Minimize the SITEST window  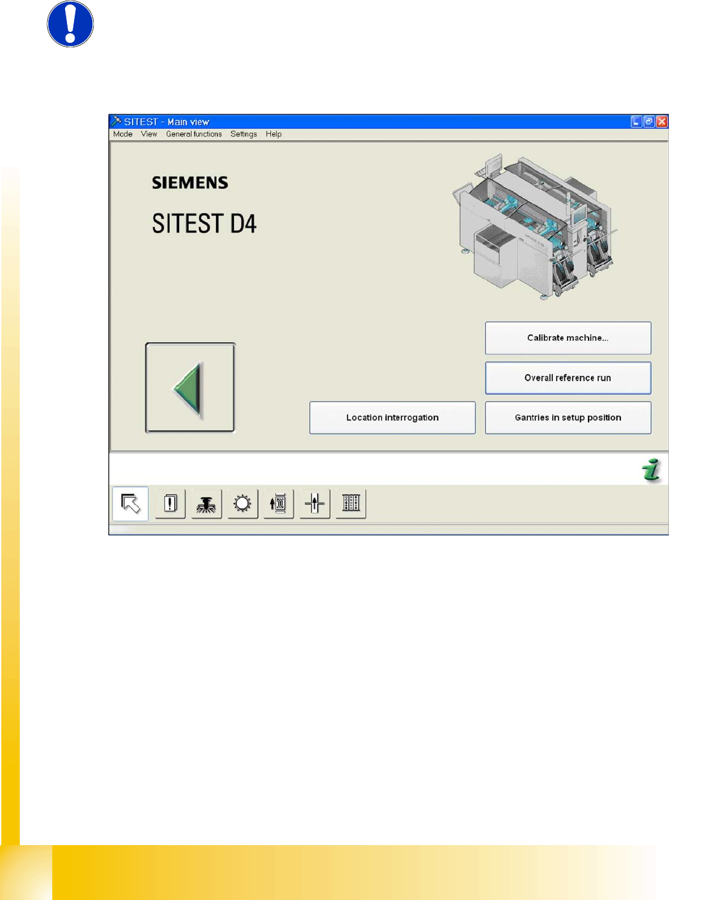coord(636,121)
